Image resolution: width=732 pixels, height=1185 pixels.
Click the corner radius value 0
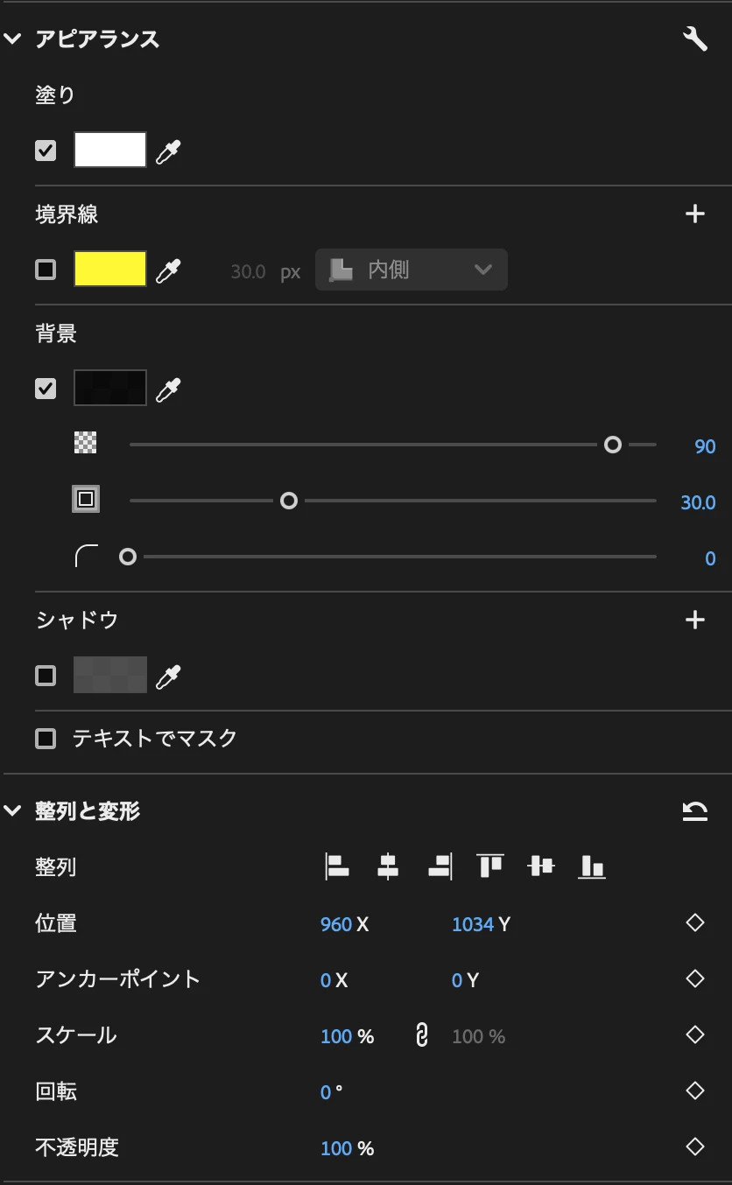[x=710, y=558]
